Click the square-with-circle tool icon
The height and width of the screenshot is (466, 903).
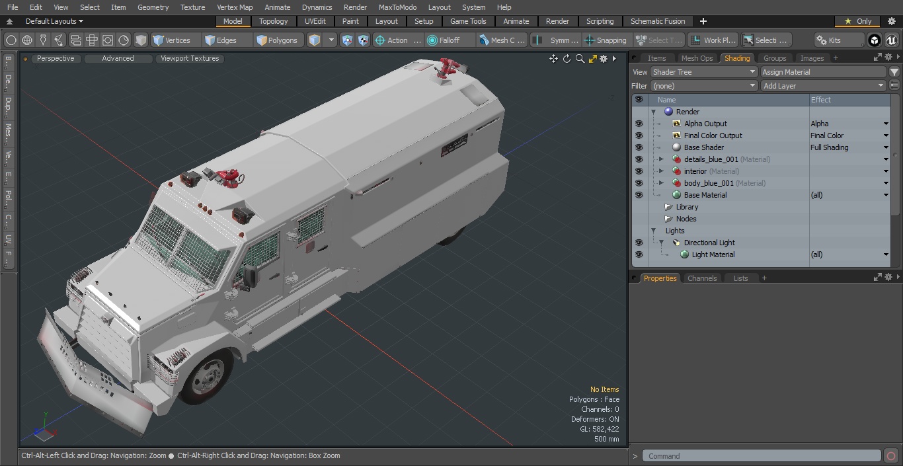(x=108, y=40)
